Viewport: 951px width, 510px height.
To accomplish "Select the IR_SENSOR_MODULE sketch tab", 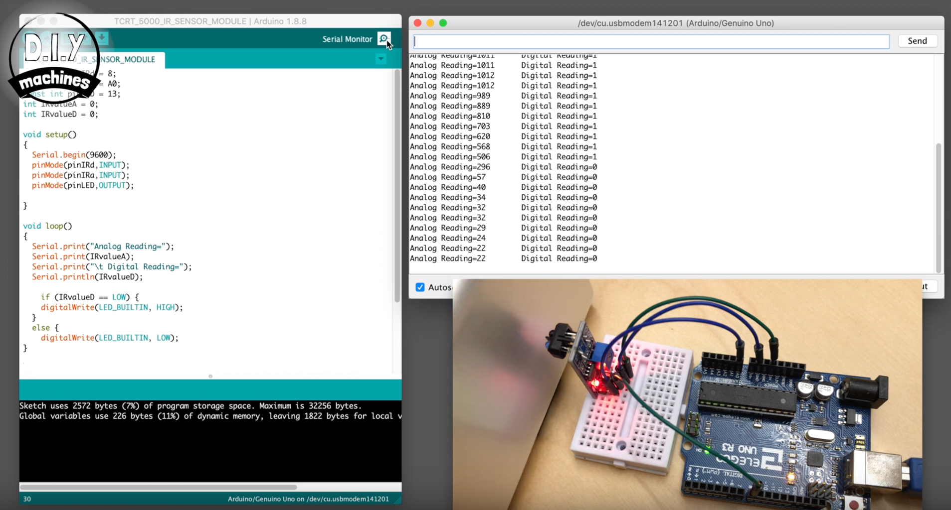I will [117, 59].
